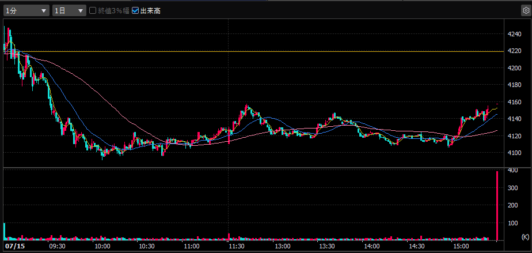Select the yellow horizontal reference price line
The image size is (532, 253).
[254, 51]
